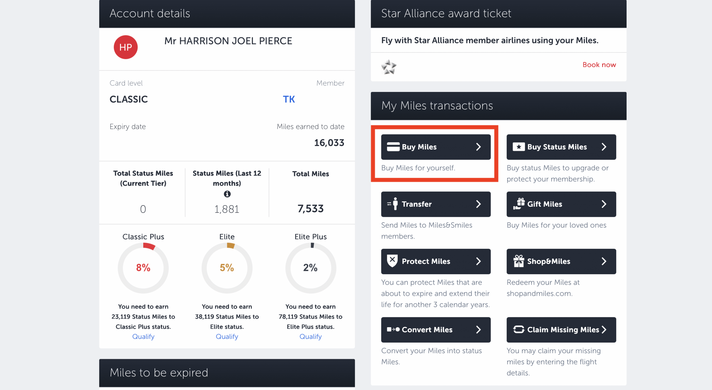Viewport: 712px width, 390px height.
Task: Open the Buy Miles chevron arrow
Action: [x=478, y=147]
